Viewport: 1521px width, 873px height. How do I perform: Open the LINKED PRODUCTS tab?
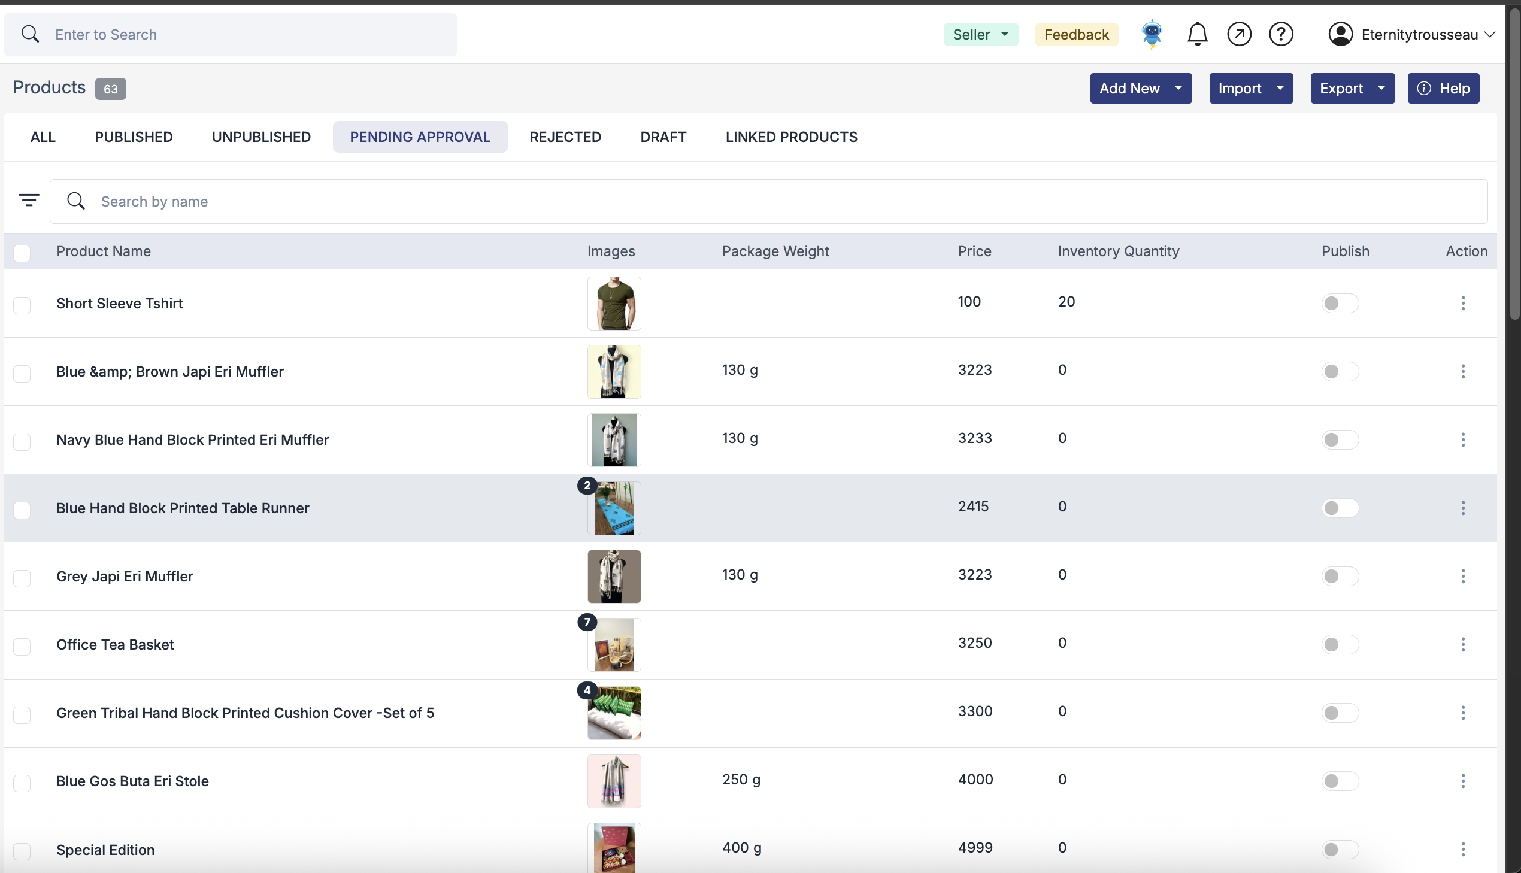[x=791, y=137]
